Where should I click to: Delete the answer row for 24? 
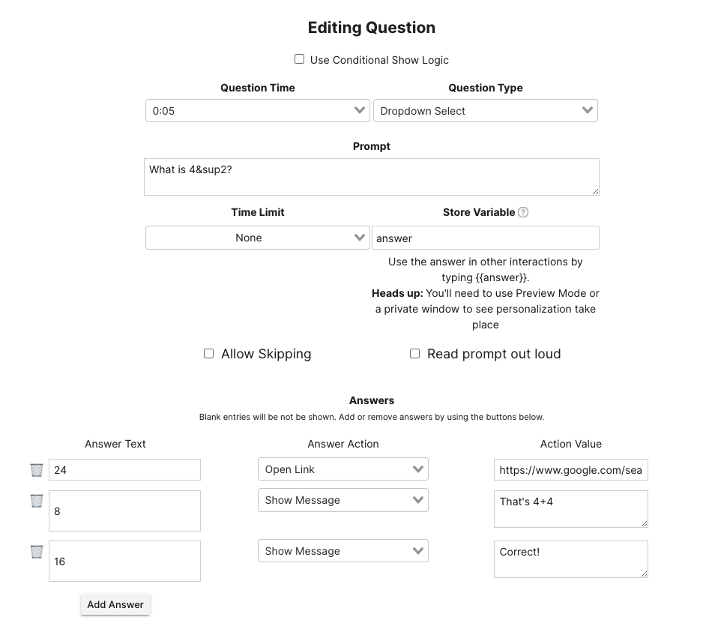(x=37, y=470)
